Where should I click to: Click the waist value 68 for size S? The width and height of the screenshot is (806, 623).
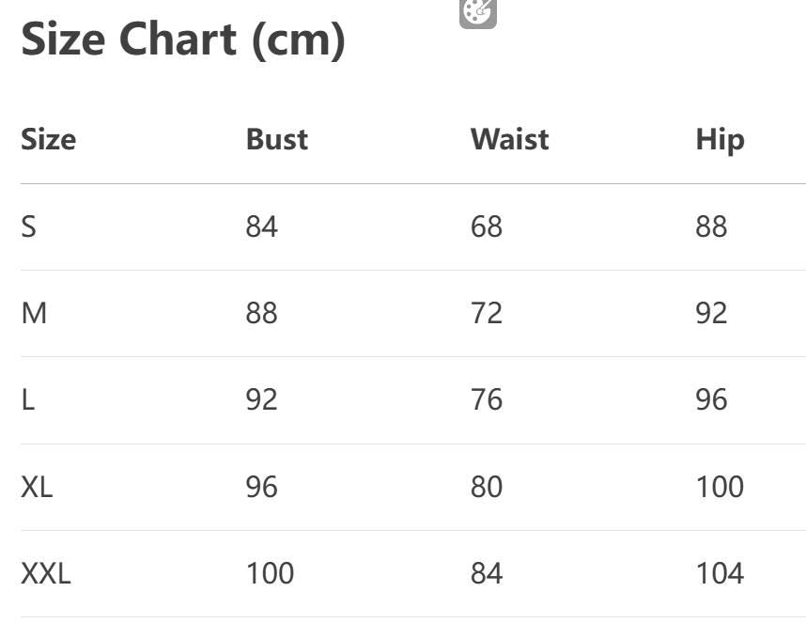click(487, 226)
